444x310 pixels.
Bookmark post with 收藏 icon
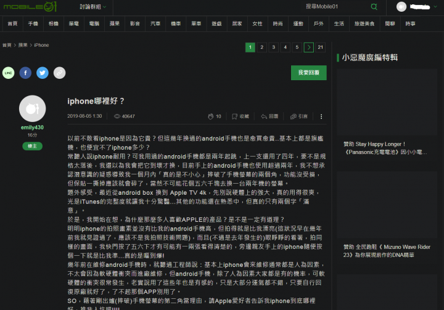234,116
